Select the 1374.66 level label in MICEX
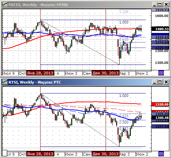171x158 pixels. (160, 42)
